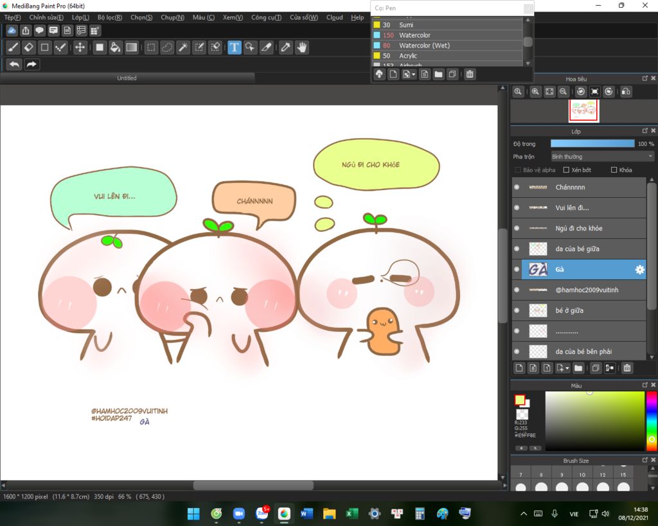
Task: Hide the @hamhoc2009vuitinh layer
Action: 517,290
